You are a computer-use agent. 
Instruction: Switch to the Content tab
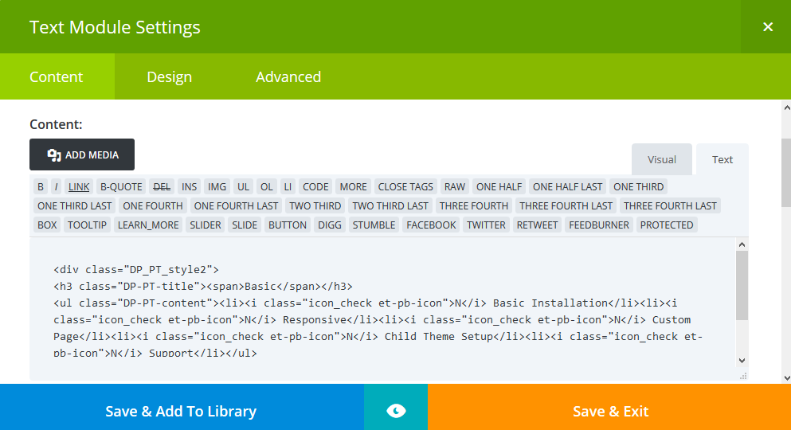click(x=56, y=76)
